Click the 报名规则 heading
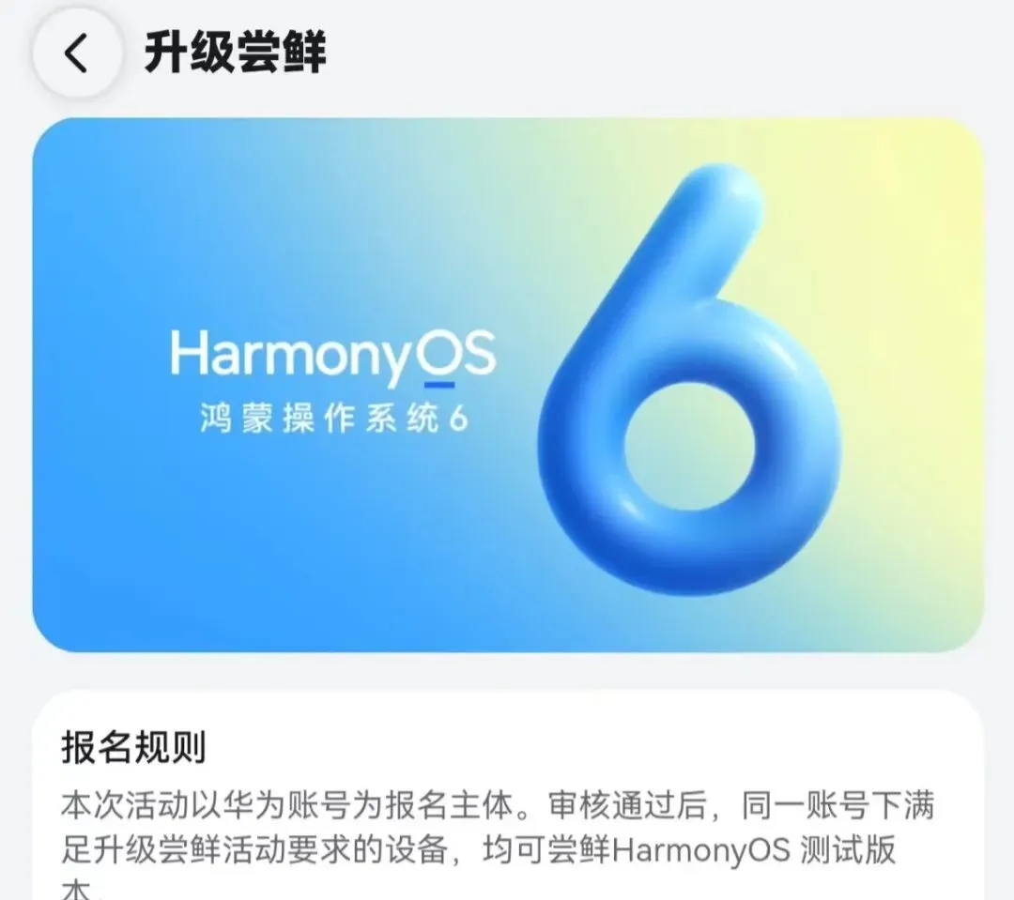The width and height of the screenshot is (1014, 900). tap(134, 747)
